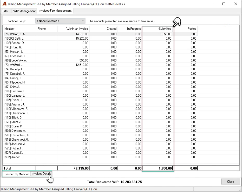Viewport: 242px width, 192px height.
Task: Select member (518) Chaturvedi, G.
Action: click(17, 139)
